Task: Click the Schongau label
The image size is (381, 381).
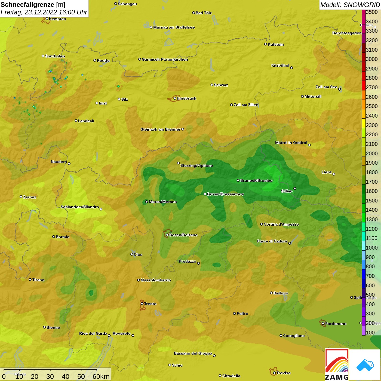Action: 127,4
